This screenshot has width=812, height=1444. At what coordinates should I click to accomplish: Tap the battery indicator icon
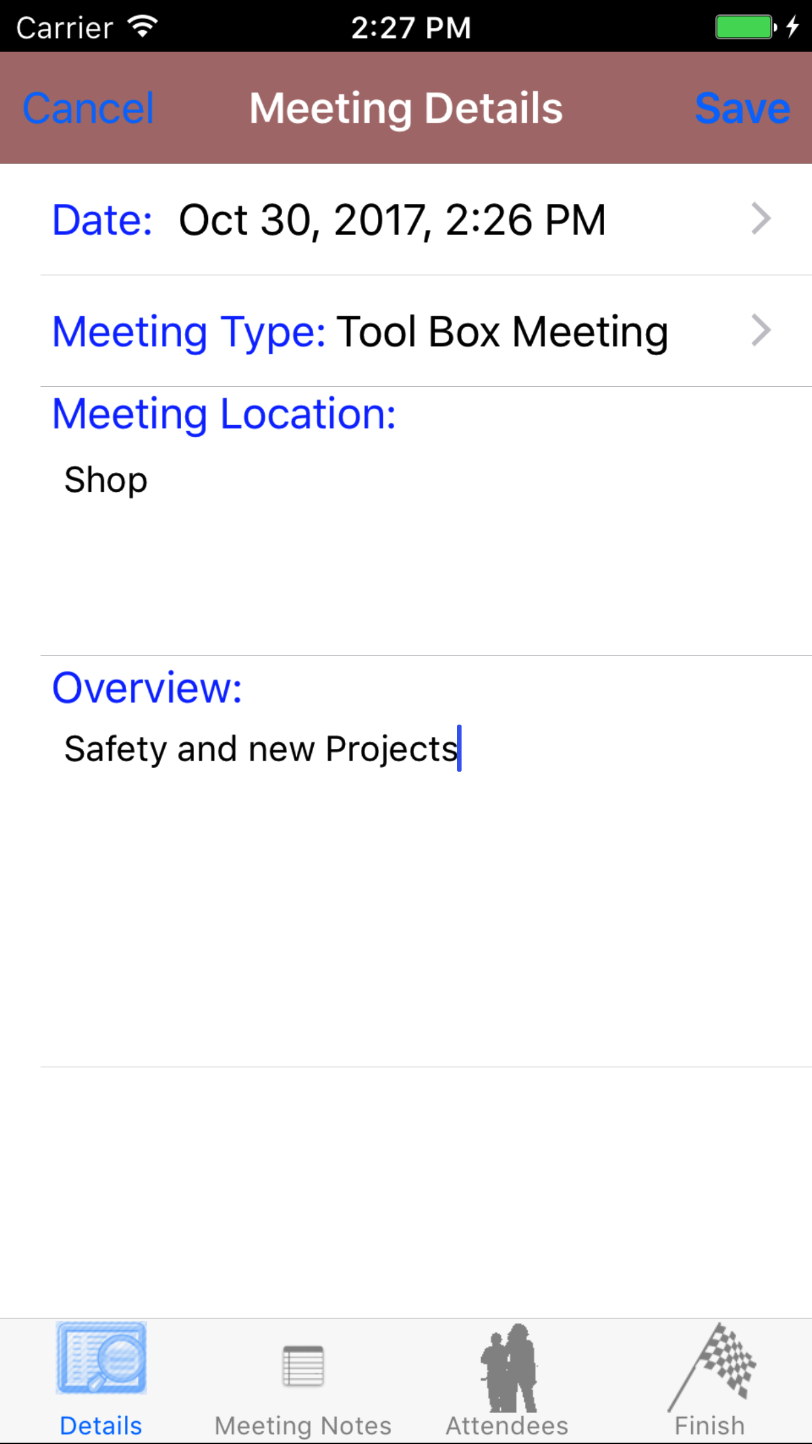(745, 27)
